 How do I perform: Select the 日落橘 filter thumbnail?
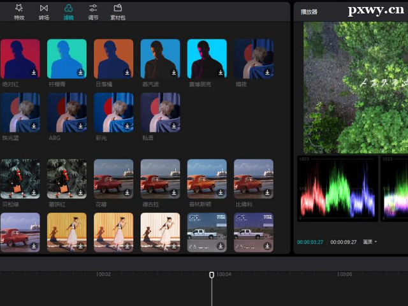click(x=113, y=59)
